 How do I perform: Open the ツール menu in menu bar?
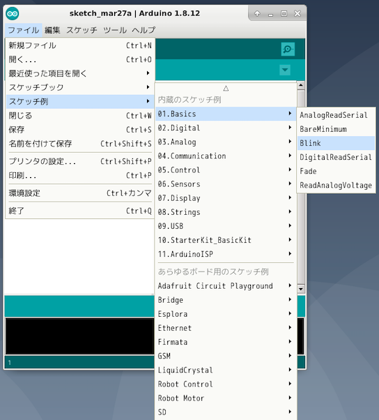point(115,30)
